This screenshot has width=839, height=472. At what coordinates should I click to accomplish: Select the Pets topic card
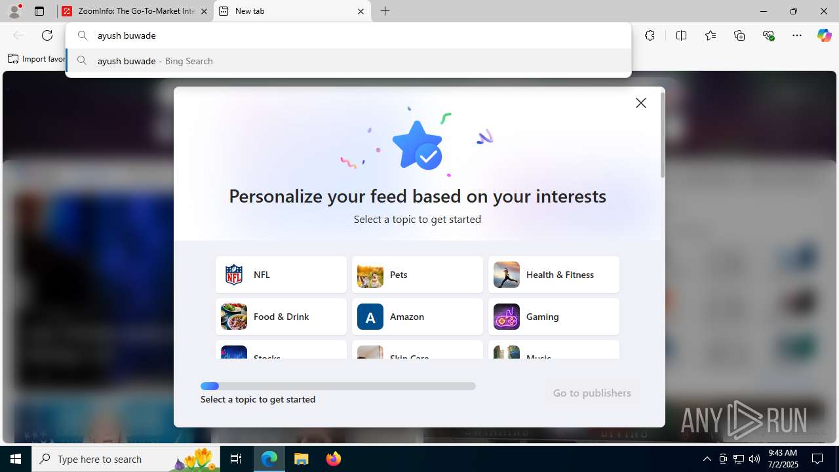click(418, 275)
